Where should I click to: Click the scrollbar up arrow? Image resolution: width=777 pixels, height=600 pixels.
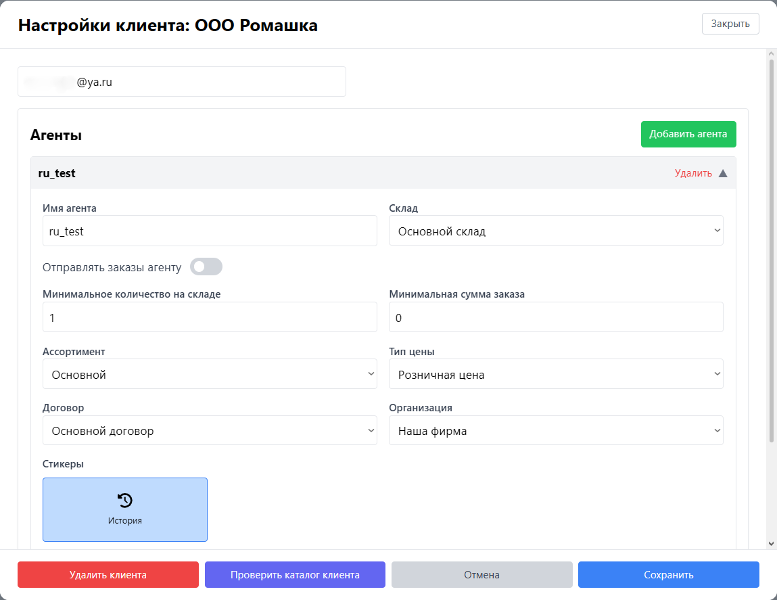click(x=771, y=53)
